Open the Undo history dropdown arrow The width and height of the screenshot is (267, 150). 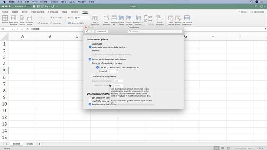point(49,7)
